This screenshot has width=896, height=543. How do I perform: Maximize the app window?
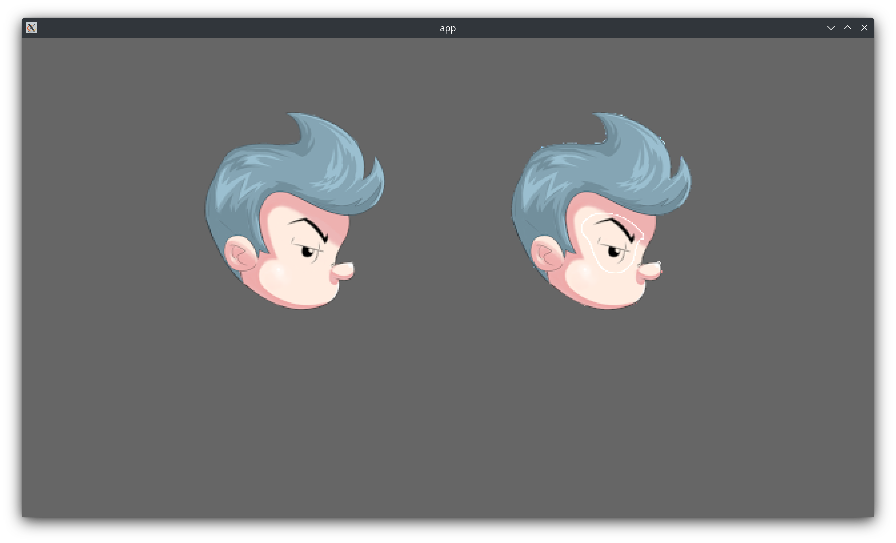pyautogui.click(x=848, y=28)
